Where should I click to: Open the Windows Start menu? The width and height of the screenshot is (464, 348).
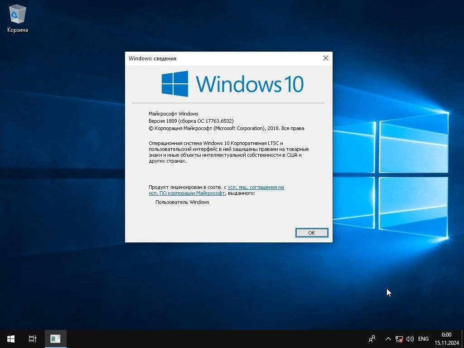(x=11, y=339)
